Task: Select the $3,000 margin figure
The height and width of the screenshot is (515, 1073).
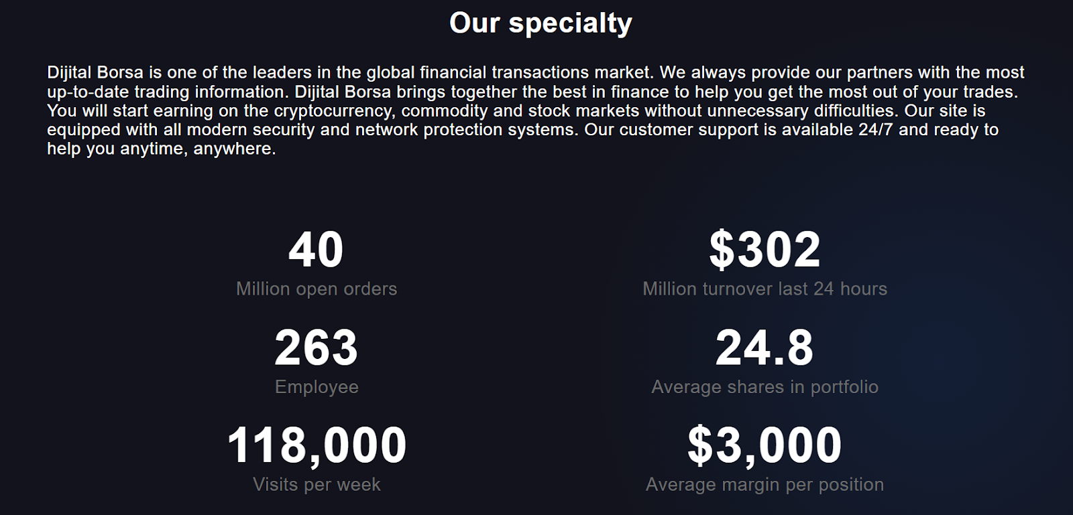Action: pyautogui.click(x=765, y=445)
